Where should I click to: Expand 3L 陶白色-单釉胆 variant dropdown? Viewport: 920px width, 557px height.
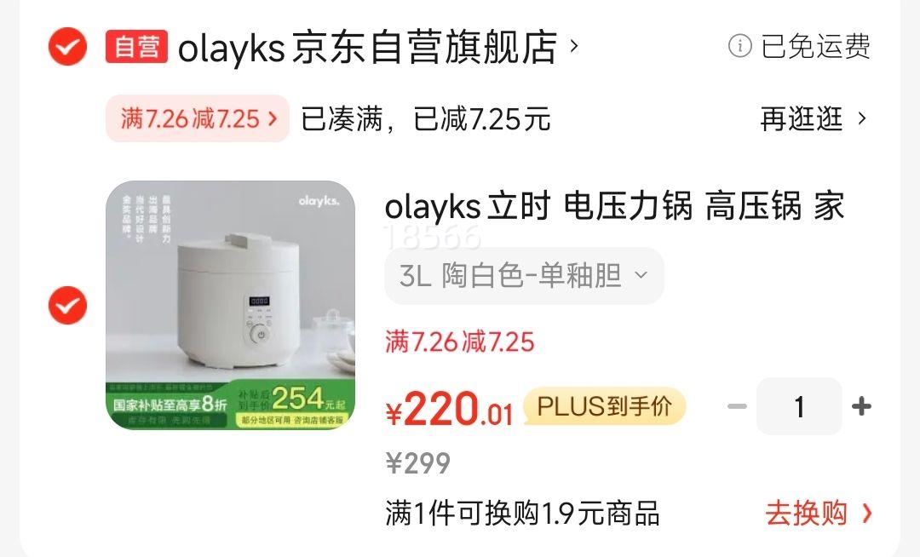coord(524,276)
